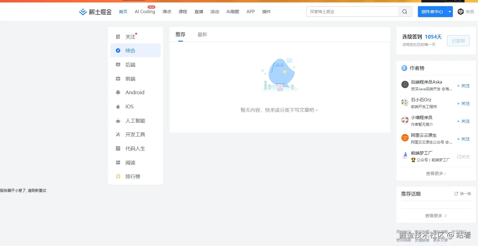478x246 pixels.
Task: Open the 活动 nav item
Action: click(215, 12)
